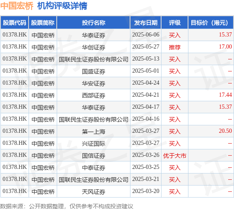
Task: Click the 机构评级详情 blue heading
Action: [62, 6]
